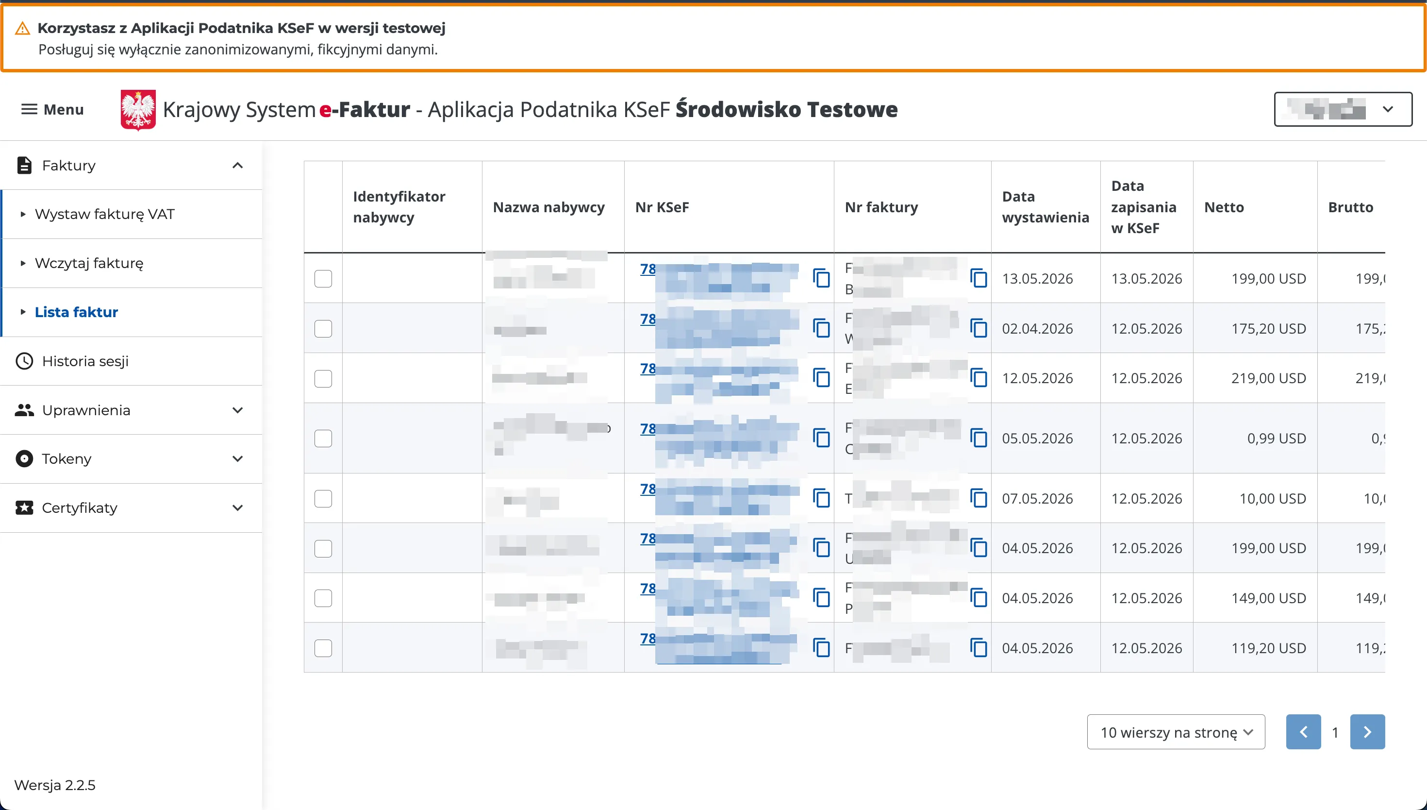This screenshot has height=810, width=1427.
Task: Follow the KSeF link in the 0,99 USD row
Action: 719,438
